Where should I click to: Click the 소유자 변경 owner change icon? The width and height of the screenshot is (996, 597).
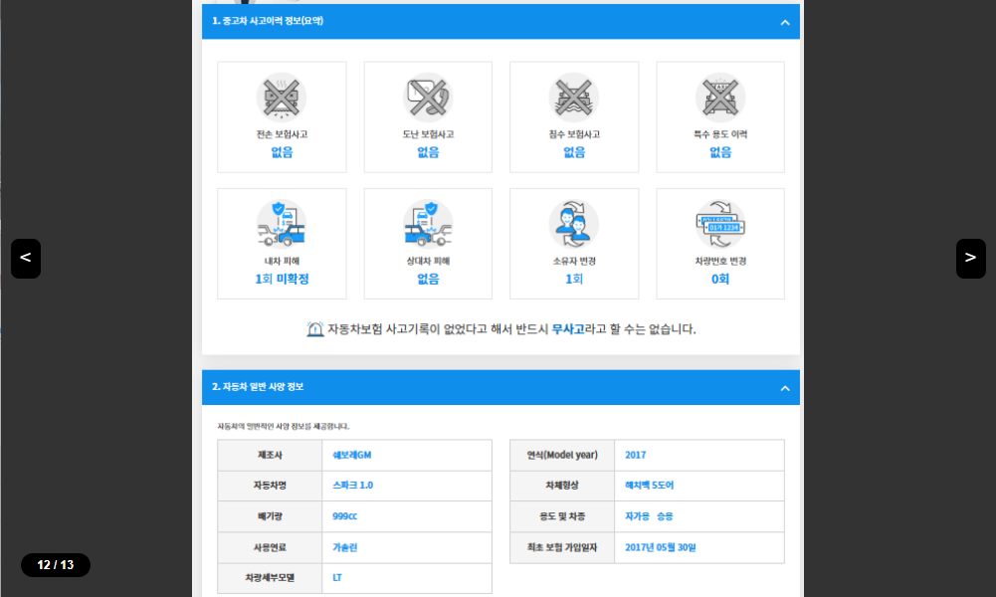(x=574, y=223)
